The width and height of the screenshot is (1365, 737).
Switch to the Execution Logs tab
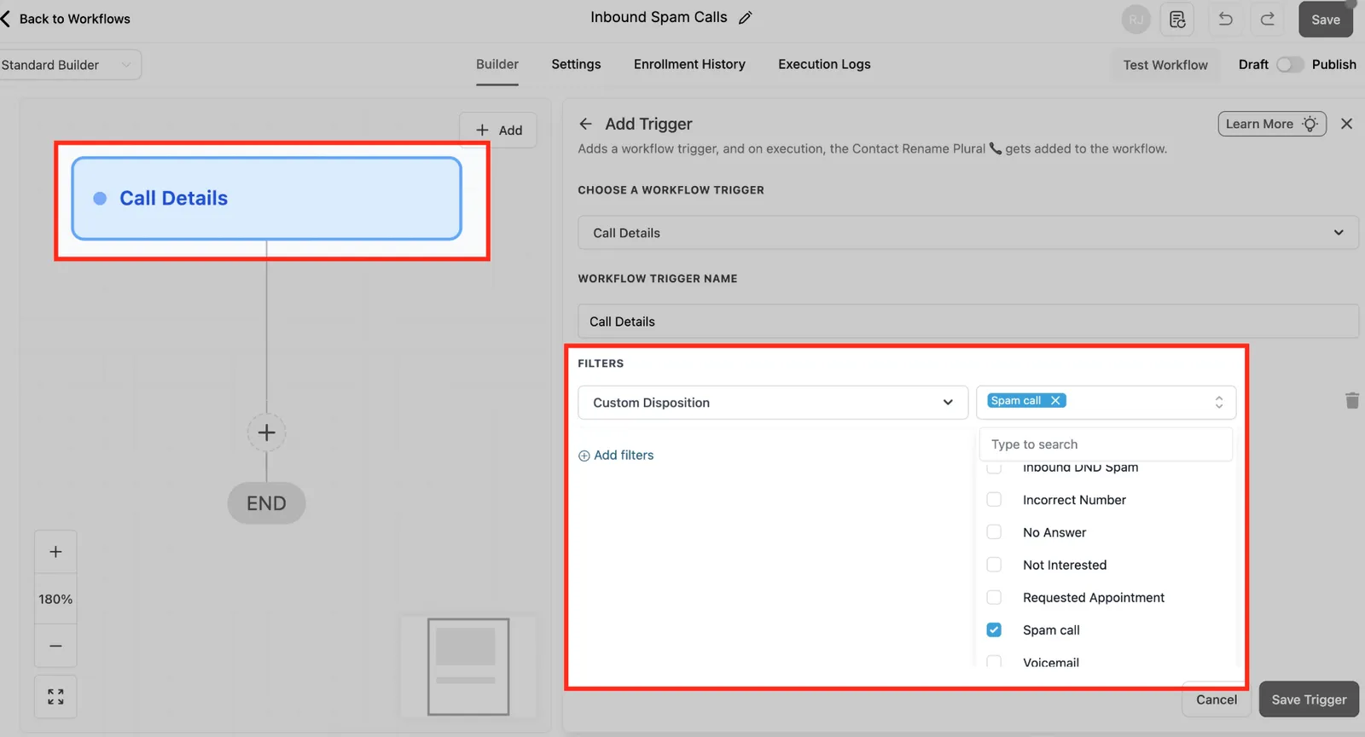[824, 64]
